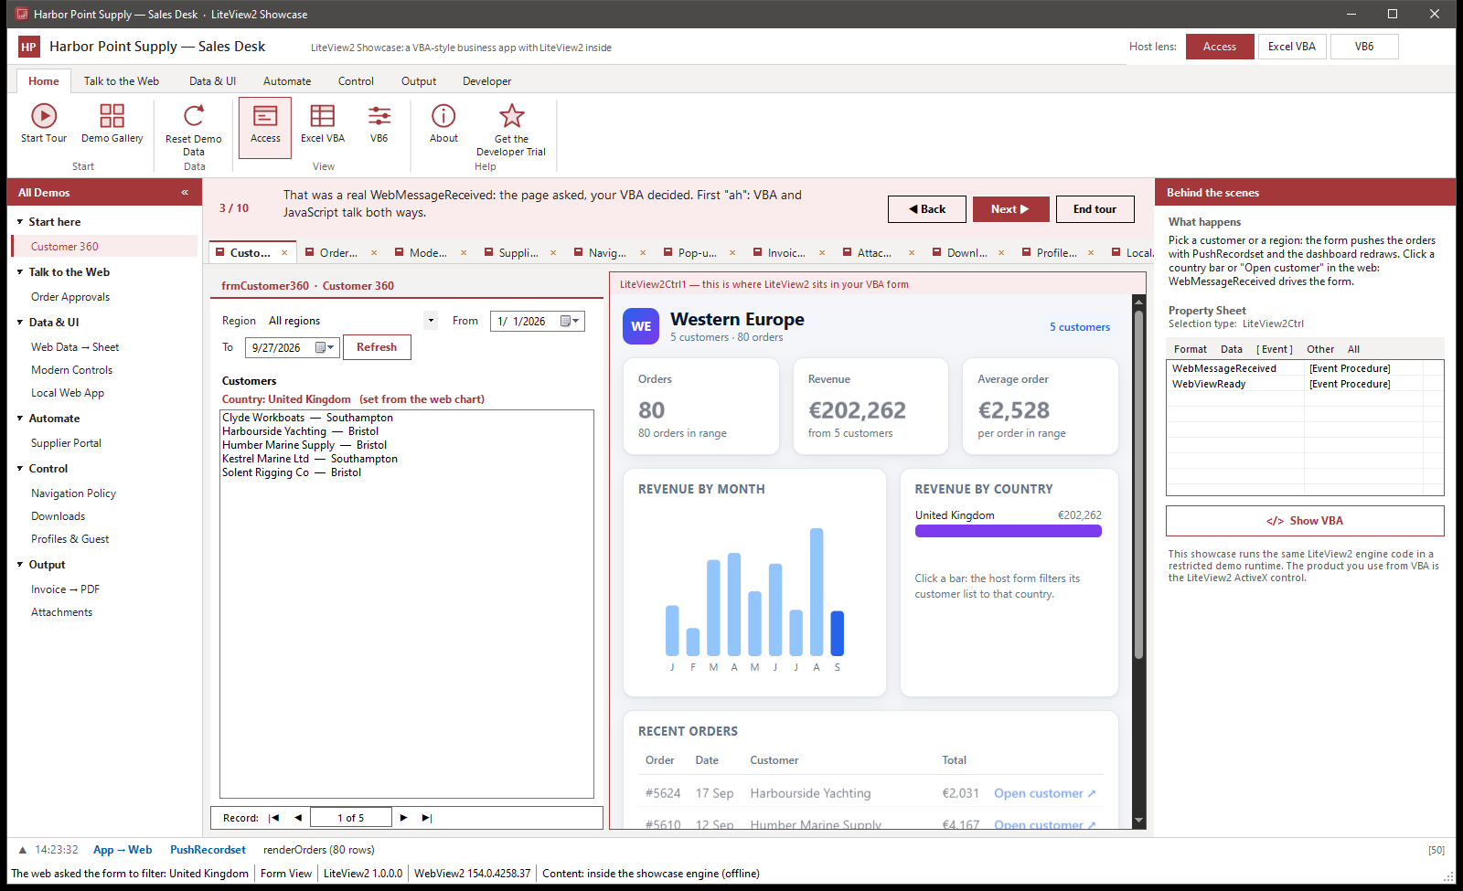Click the Next tour button
Image resolution: width=1463 pixels, height=891 pixels.
[1010, 209]
